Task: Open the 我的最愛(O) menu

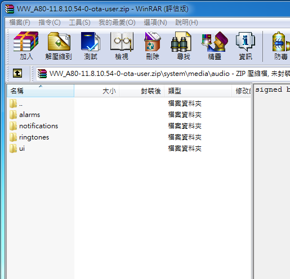Action: coord(117,22)
